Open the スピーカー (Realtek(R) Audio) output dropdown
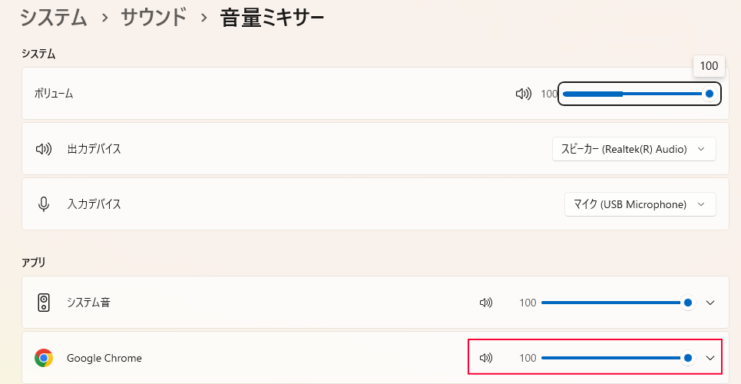The width and height of the screenshot is (741, 384). [633, 149]
